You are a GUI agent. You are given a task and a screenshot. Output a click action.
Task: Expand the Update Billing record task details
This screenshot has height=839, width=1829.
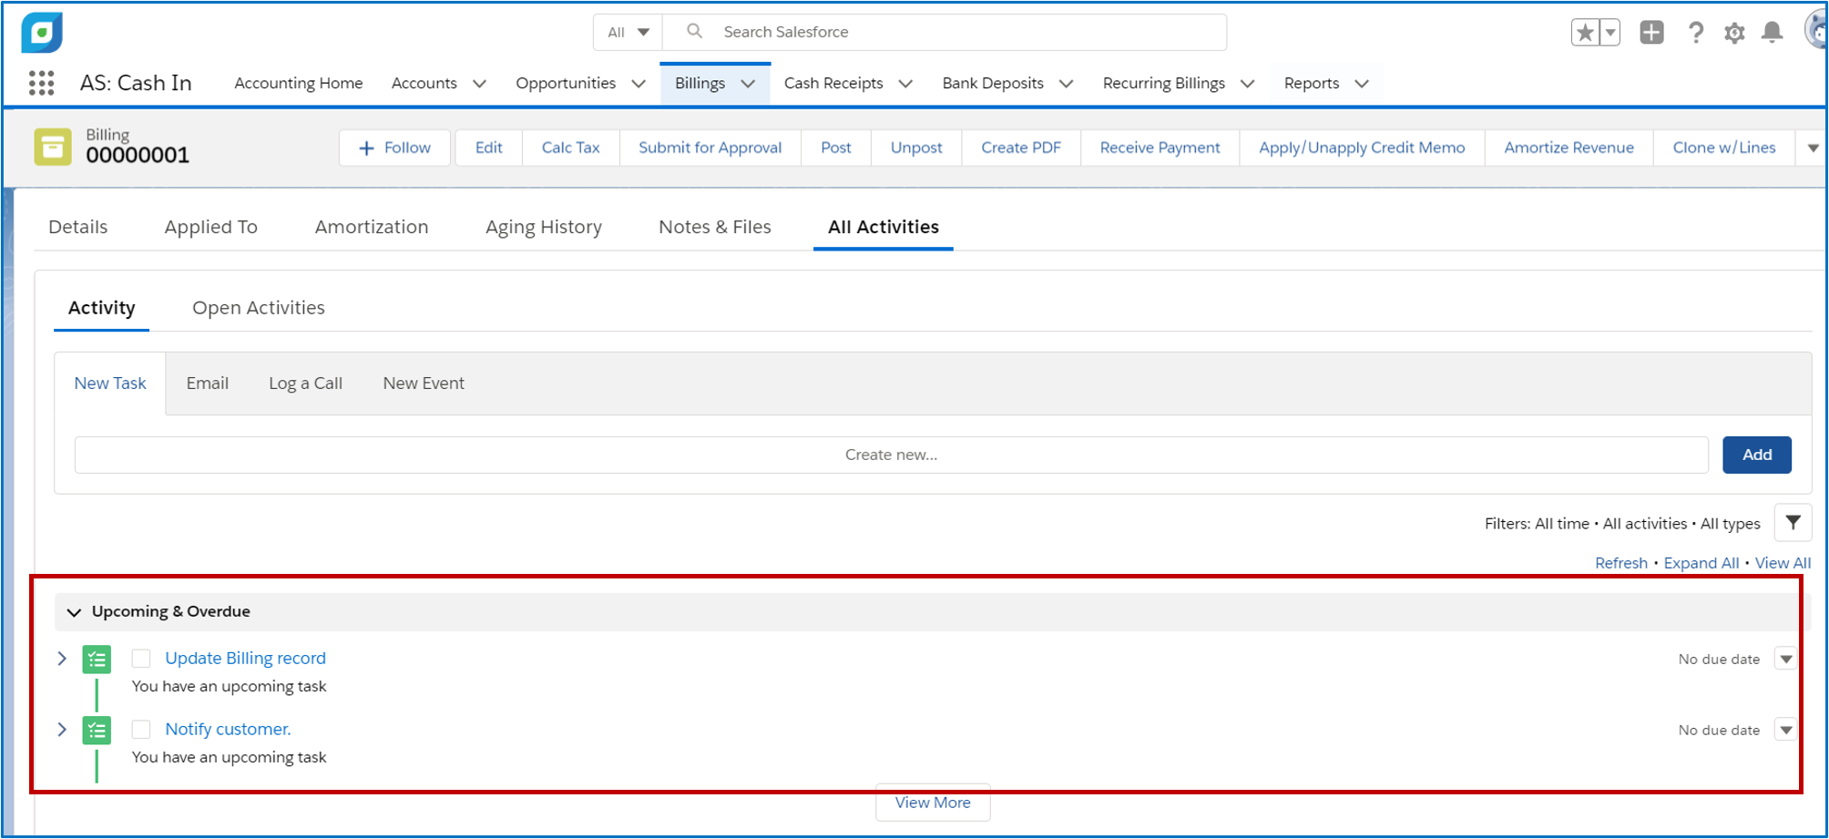(62, 659)
